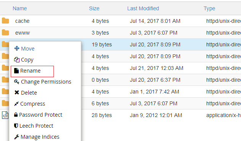The width and height of the screenshot is (241, 141).
Task: Select the HTML code file icon
Action: click(5, 115)
